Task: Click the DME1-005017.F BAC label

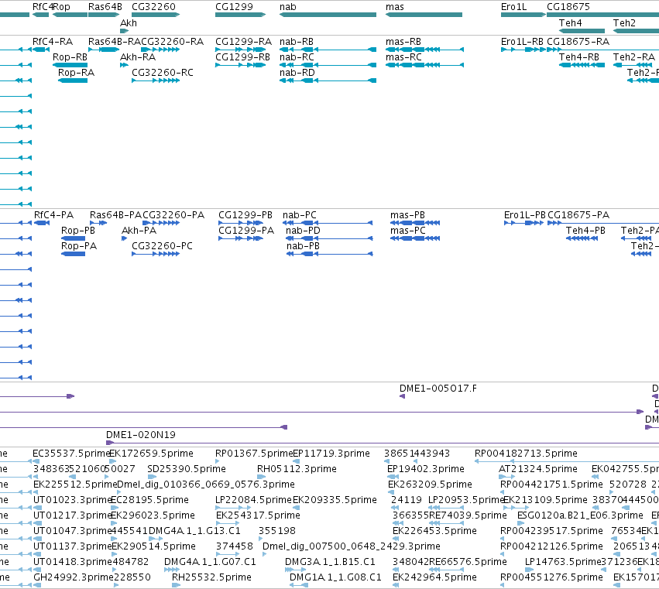Action: pyautogui.click(x=438, y=389)
